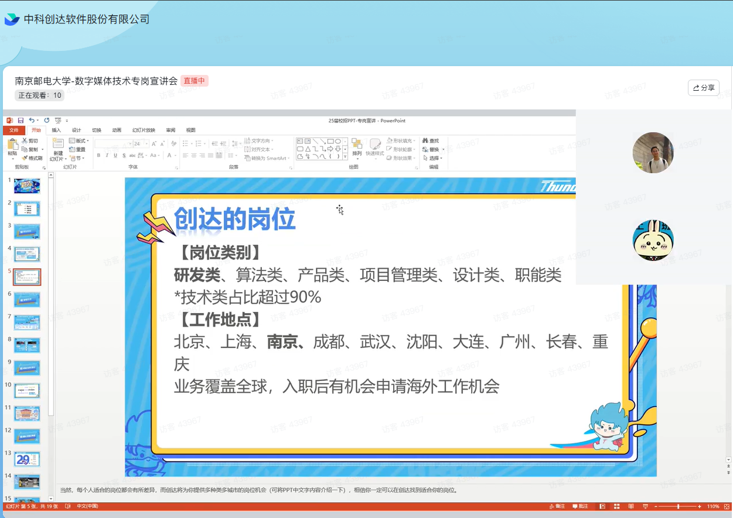Click the zoom slider in status bar
This screenshot has height=518, width=733.
pos(678,506)
